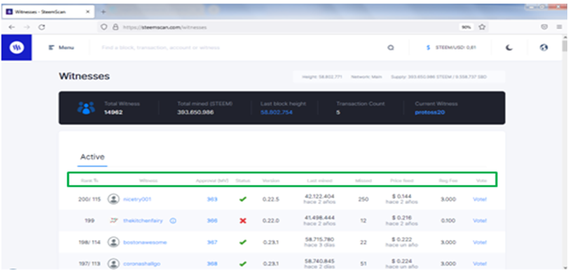
Task: Reload the page with the refresh button
Action: [41, 27]
